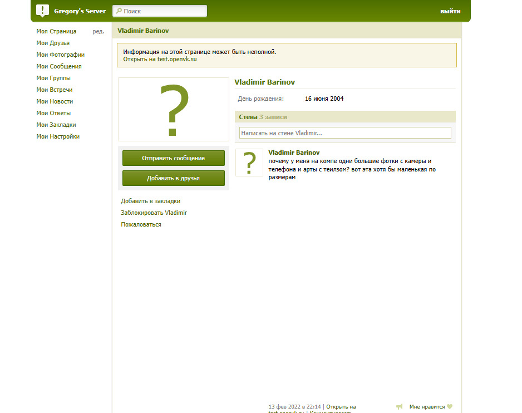The image size is (522, 413).
Task: Click the Vladimir Barinov page title bar
Action: coord(287,31)
